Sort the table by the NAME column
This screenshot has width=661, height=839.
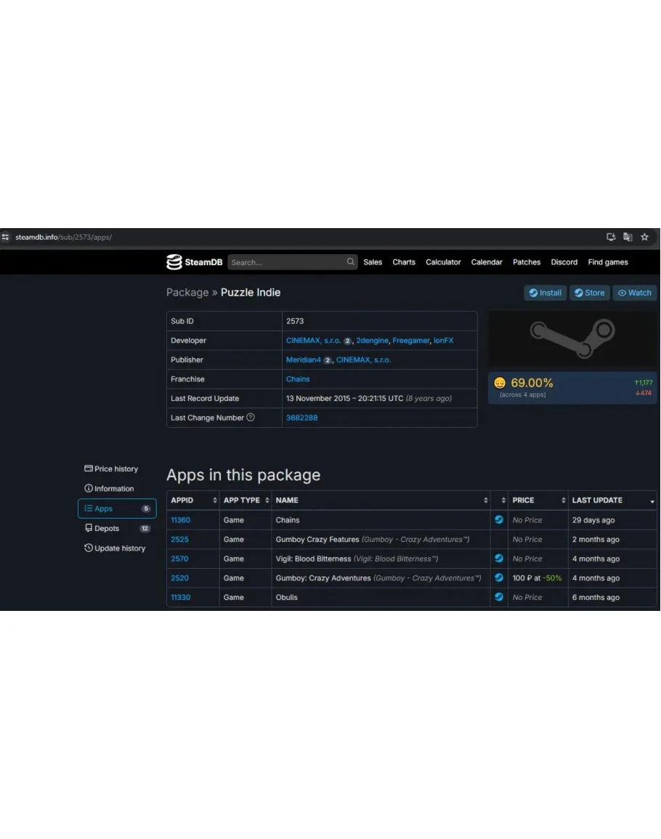point(381,500)
